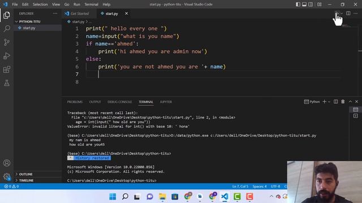Open Task View on the taskbar
This screenshot has height=203, width=362.
137,197
